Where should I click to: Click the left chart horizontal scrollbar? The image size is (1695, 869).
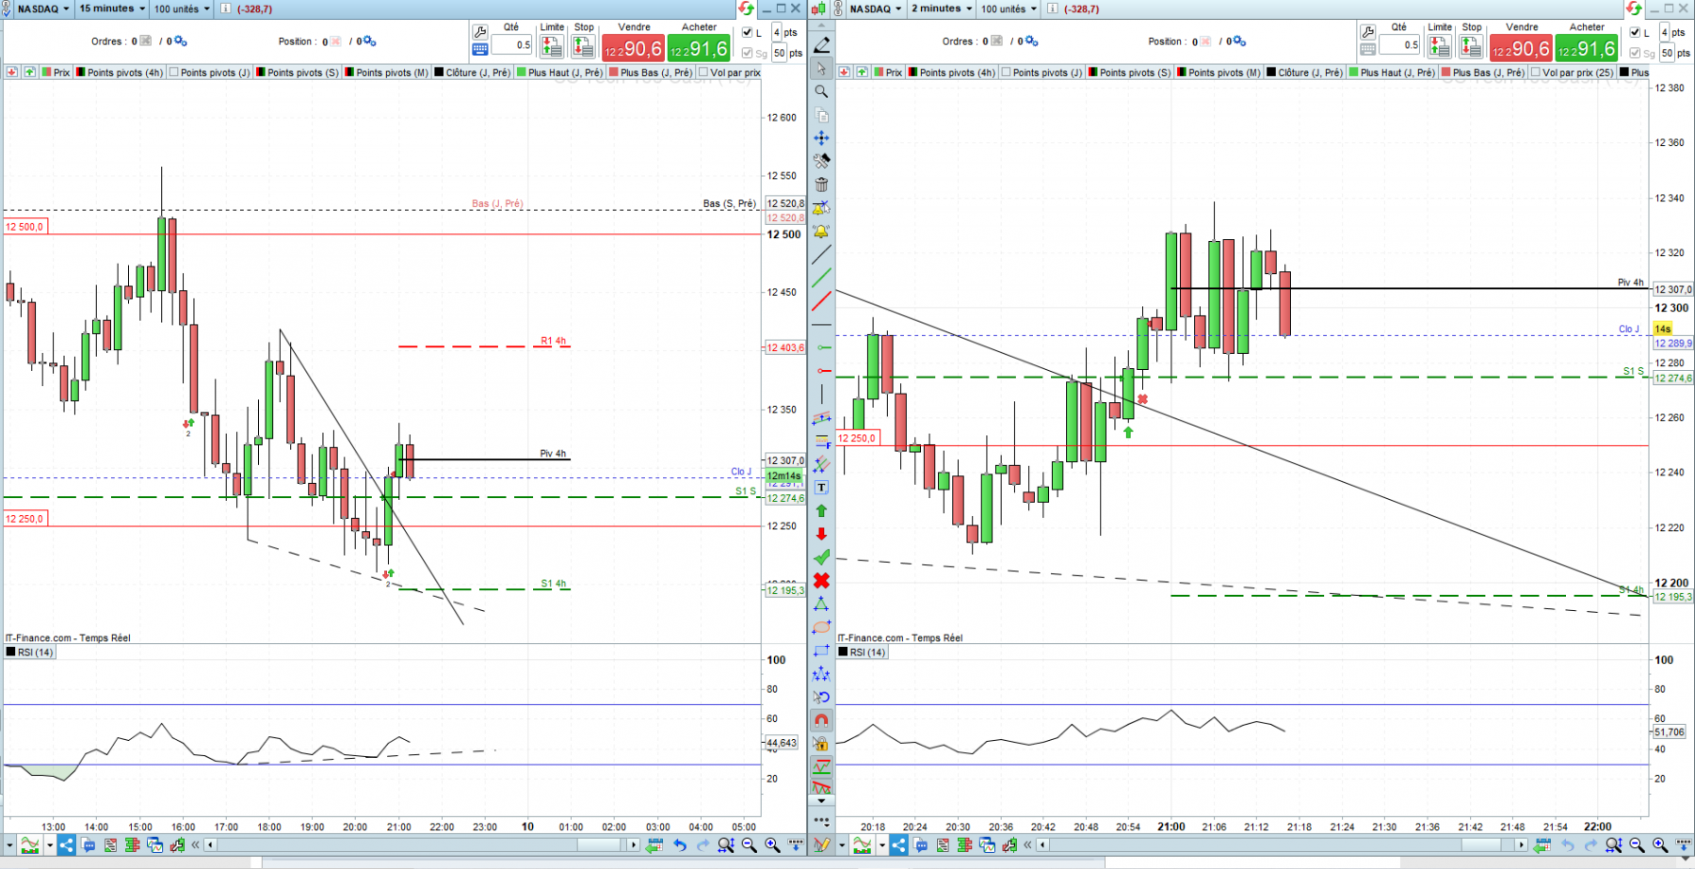[422, 845]
